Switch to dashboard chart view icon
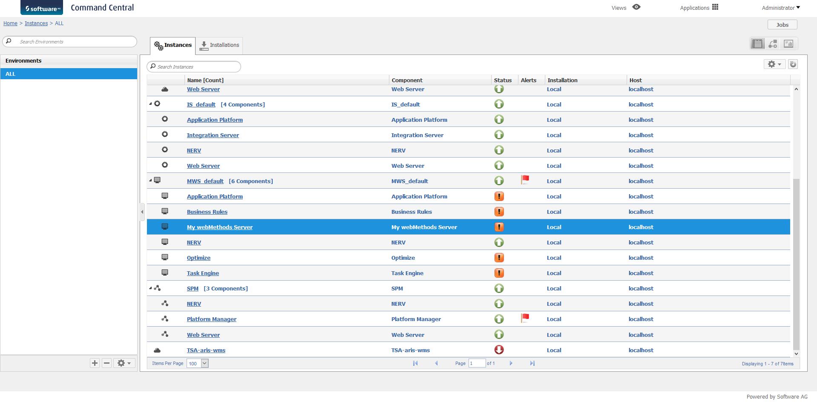Image resolution: width=817 pixels, height=402 pixels. (788, 43)
